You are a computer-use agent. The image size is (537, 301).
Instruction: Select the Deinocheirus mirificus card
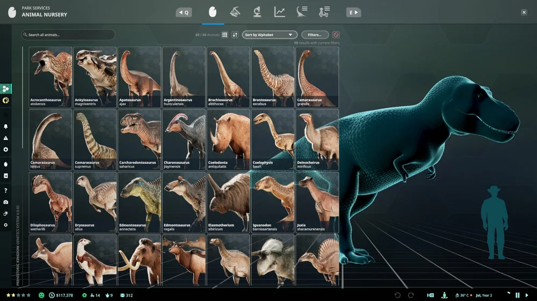317,140
